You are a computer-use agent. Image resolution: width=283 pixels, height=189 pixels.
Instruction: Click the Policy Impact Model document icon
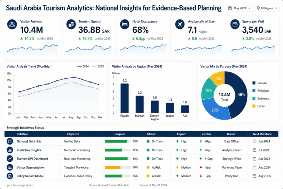[x=10, y=176]
